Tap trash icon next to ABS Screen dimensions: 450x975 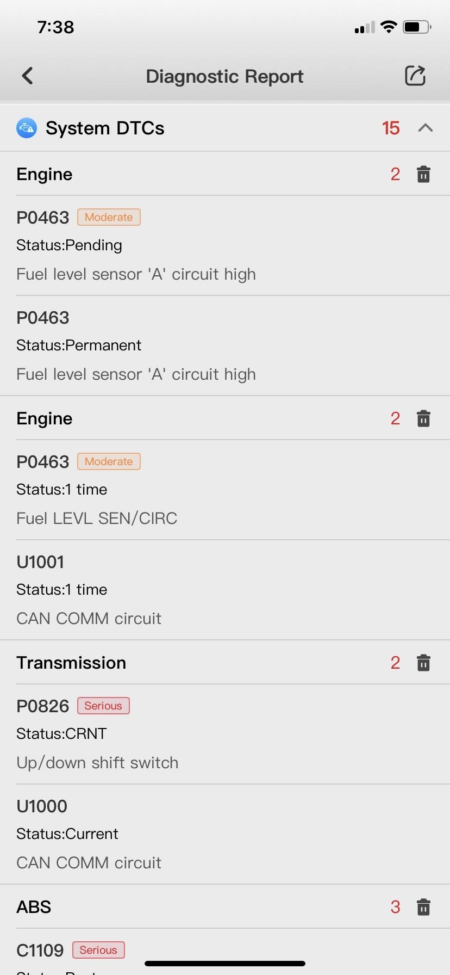(x=423, y=908)
